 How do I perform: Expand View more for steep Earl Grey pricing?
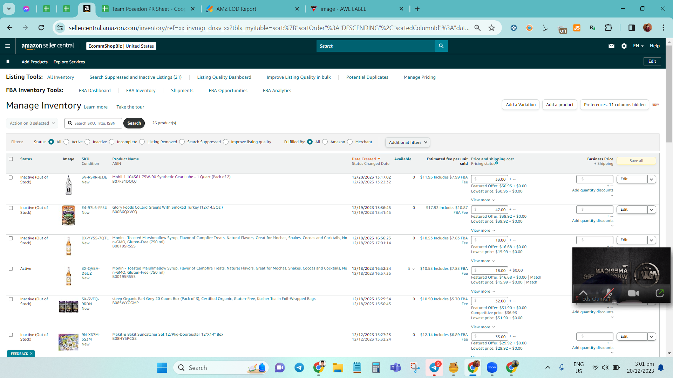pyautogui.click(x=483, y=327)
